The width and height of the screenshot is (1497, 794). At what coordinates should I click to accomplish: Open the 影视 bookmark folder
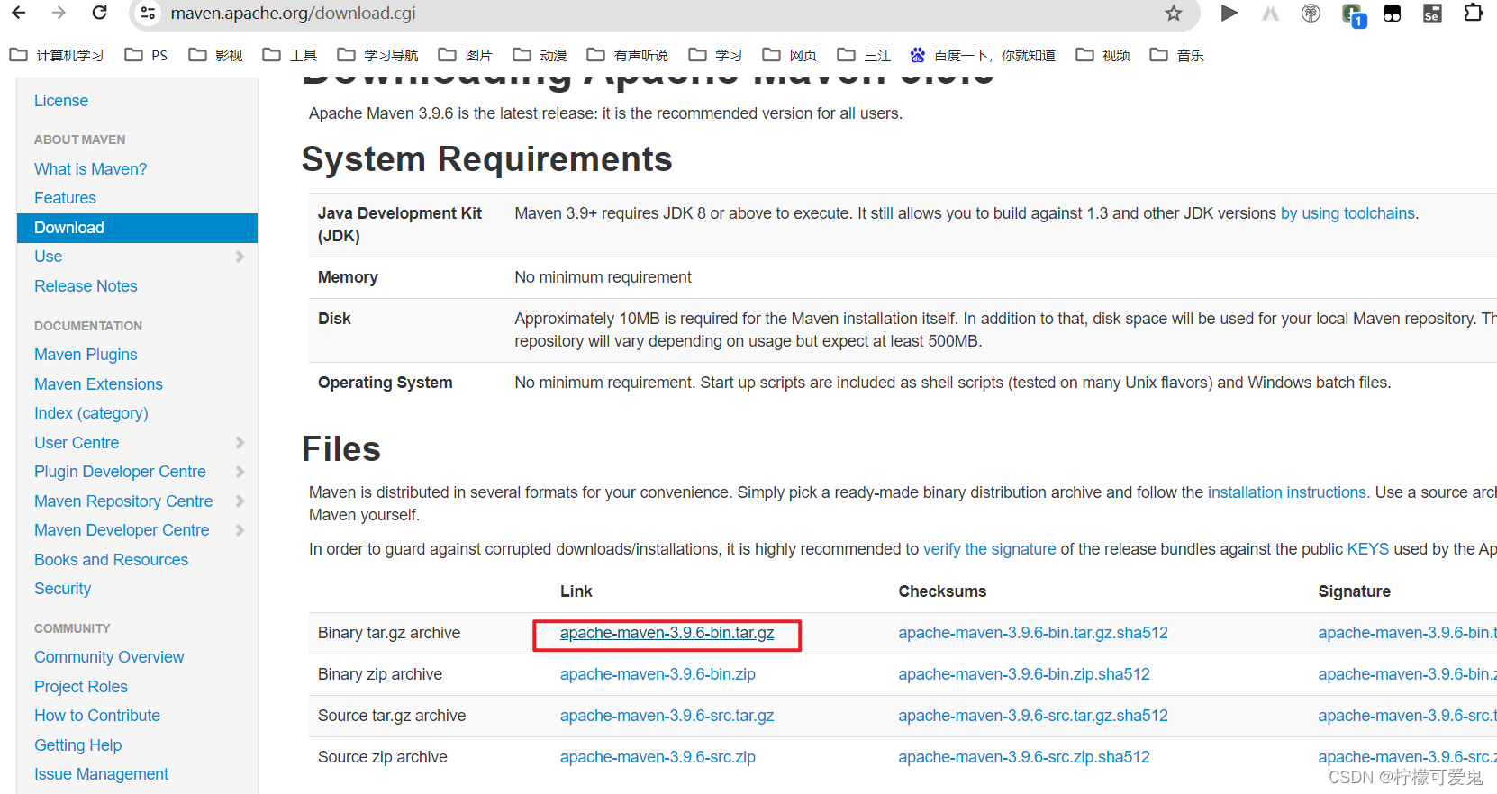click(x=215, y=55)
